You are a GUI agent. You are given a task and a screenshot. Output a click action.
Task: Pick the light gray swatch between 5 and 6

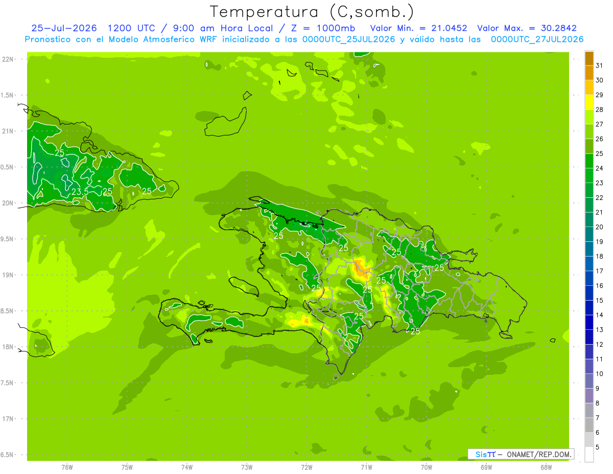[x=590, y=440]
